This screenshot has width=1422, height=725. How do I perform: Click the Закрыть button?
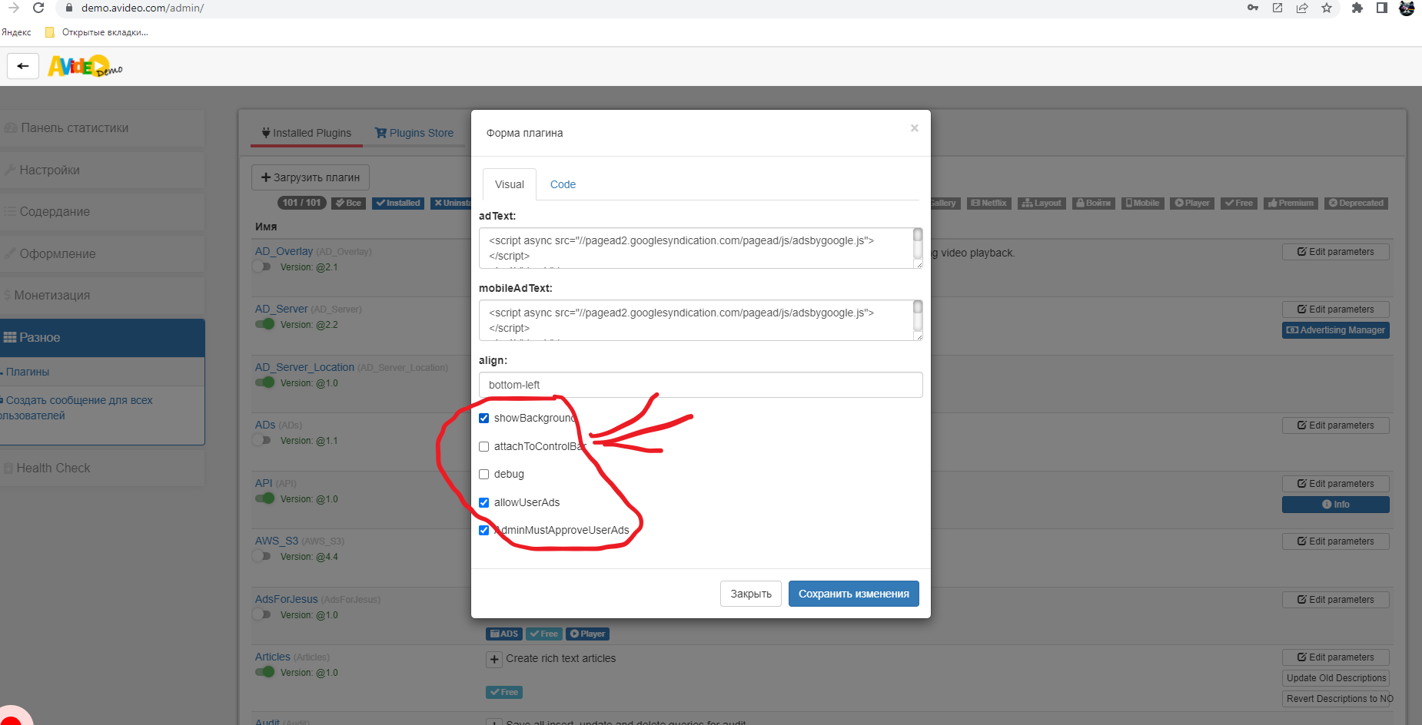(751, 594)
